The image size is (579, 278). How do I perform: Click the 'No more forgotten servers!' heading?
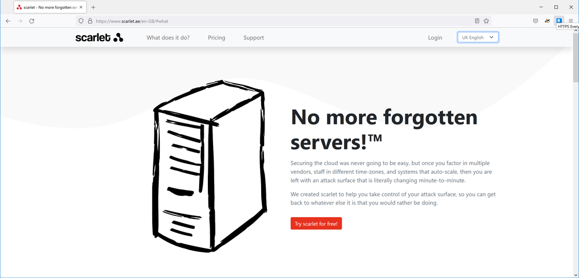[384, 130]
